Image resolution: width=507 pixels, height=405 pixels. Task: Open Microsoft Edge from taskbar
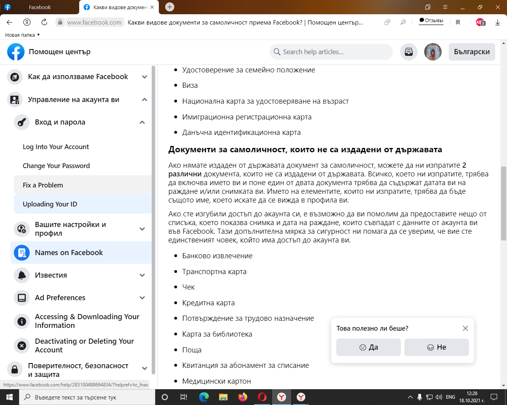click(204, 397)
